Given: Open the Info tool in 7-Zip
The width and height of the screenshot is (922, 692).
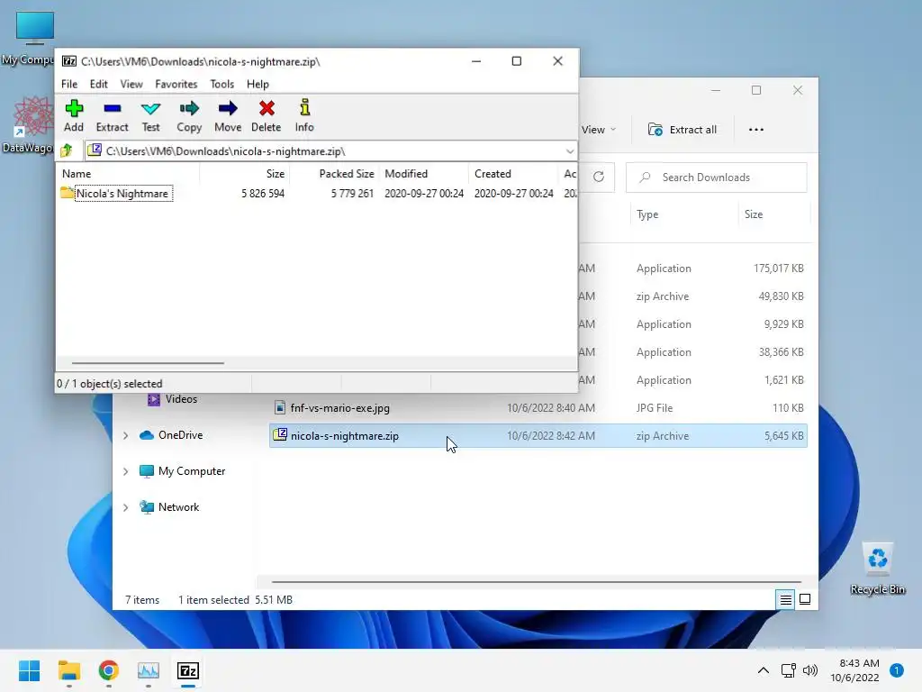Looking at the screenshot, I should click(304, 115).
